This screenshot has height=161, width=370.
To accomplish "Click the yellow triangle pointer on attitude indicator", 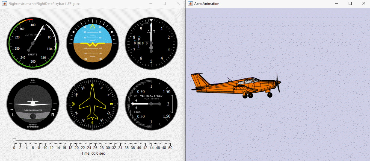I will (93, 27).
